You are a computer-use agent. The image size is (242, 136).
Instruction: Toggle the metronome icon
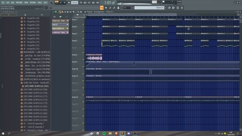[81, 3]
